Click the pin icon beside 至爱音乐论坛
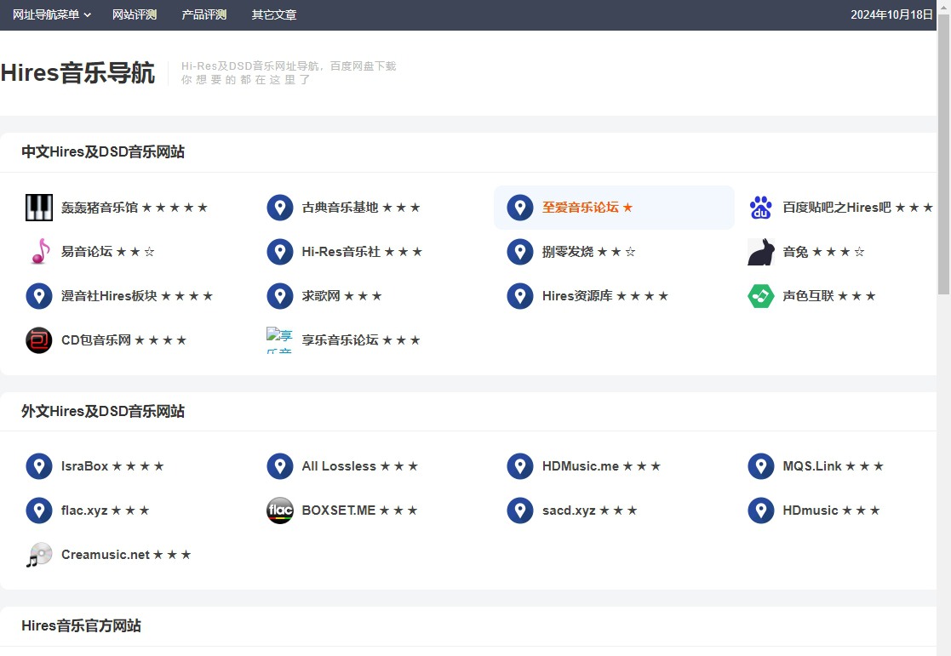951x656 pixels. click(x=520, y=208)
